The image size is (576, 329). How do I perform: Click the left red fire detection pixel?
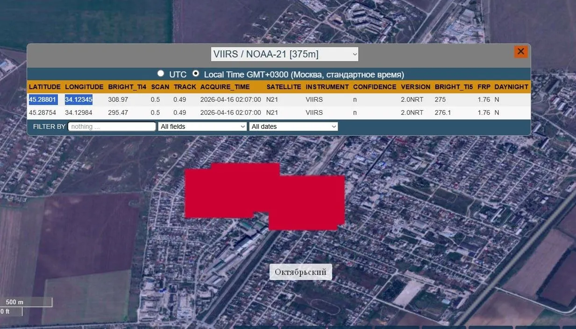[224, 191]
